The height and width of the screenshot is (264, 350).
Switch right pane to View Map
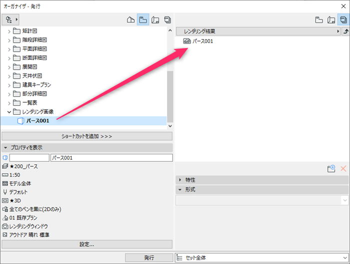319,20
